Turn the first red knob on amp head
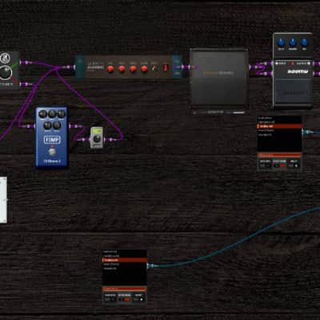The image size is (320, 320). coord(110,69)
